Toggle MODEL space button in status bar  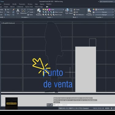pos(107,108)
